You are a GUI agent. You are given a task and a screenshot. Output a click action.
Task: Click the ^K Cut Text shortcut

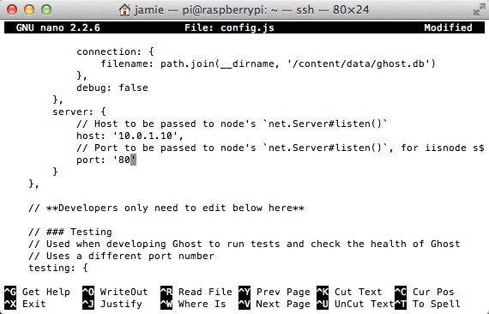349,292
